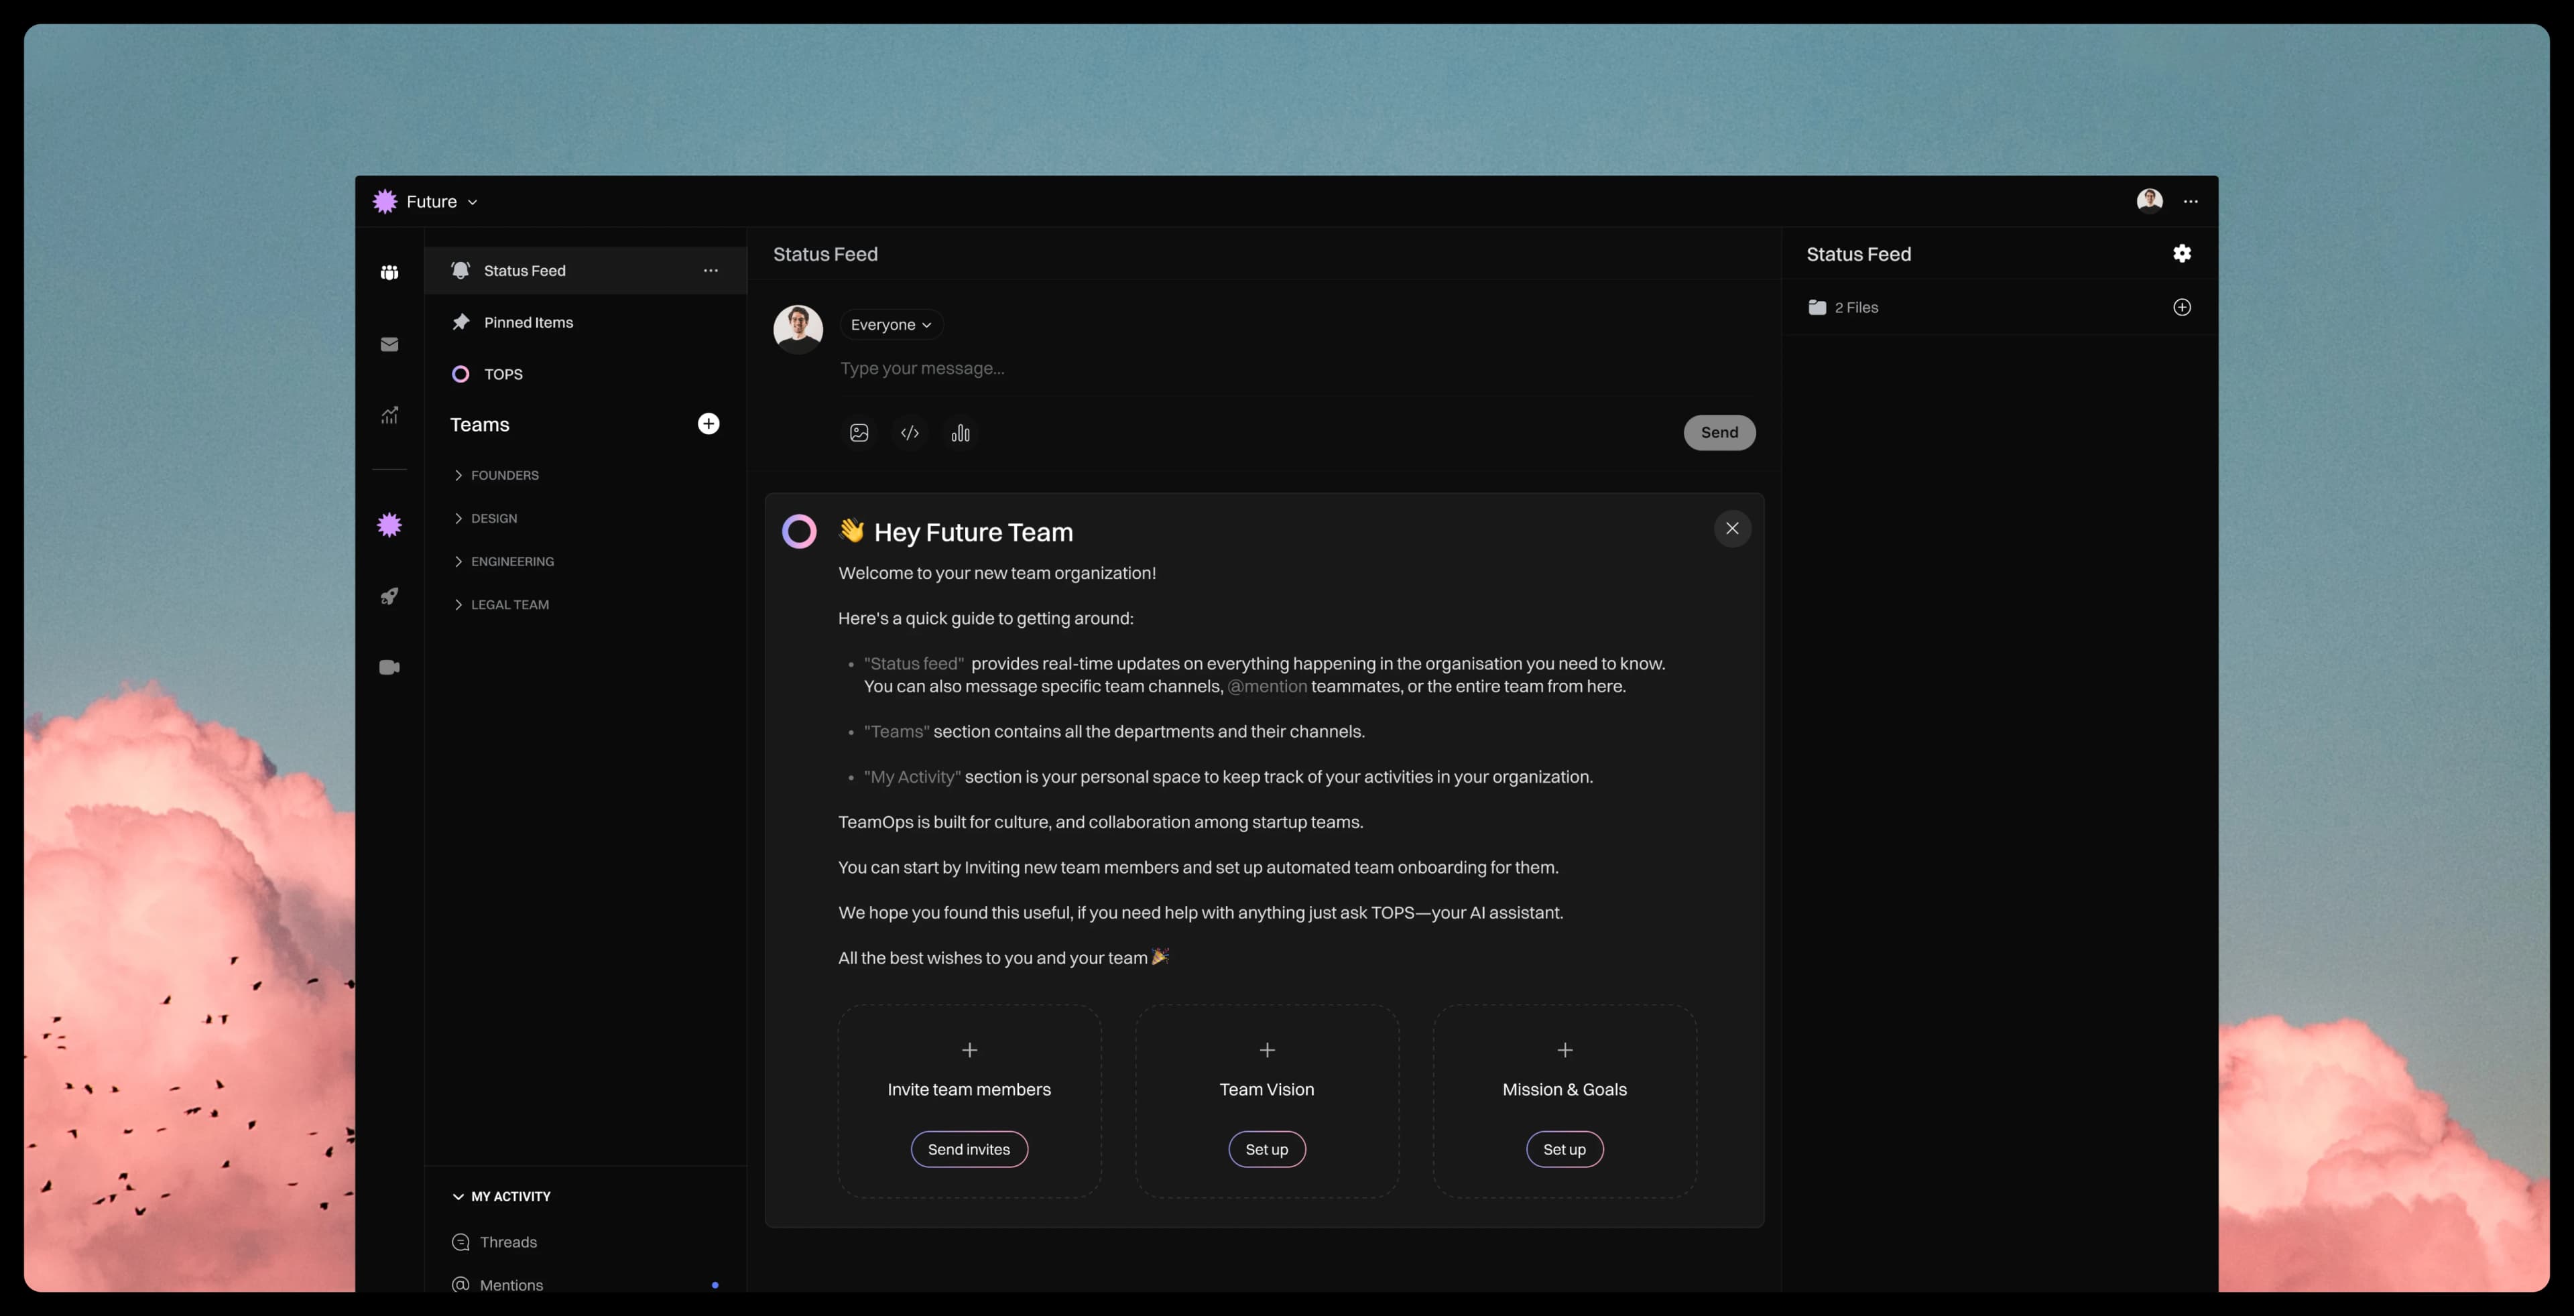2574x1316 pixels.
Task: Open the Video camera icon in the rail
Action: (389, 667)
